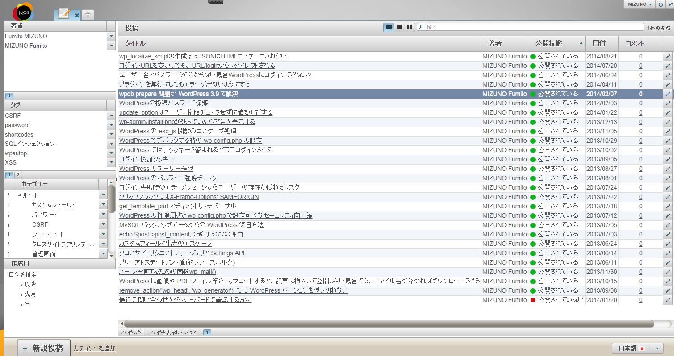Screen dimensions: 674x356
Task: Expand the 先月 date filter
Action: coord(21,295)
